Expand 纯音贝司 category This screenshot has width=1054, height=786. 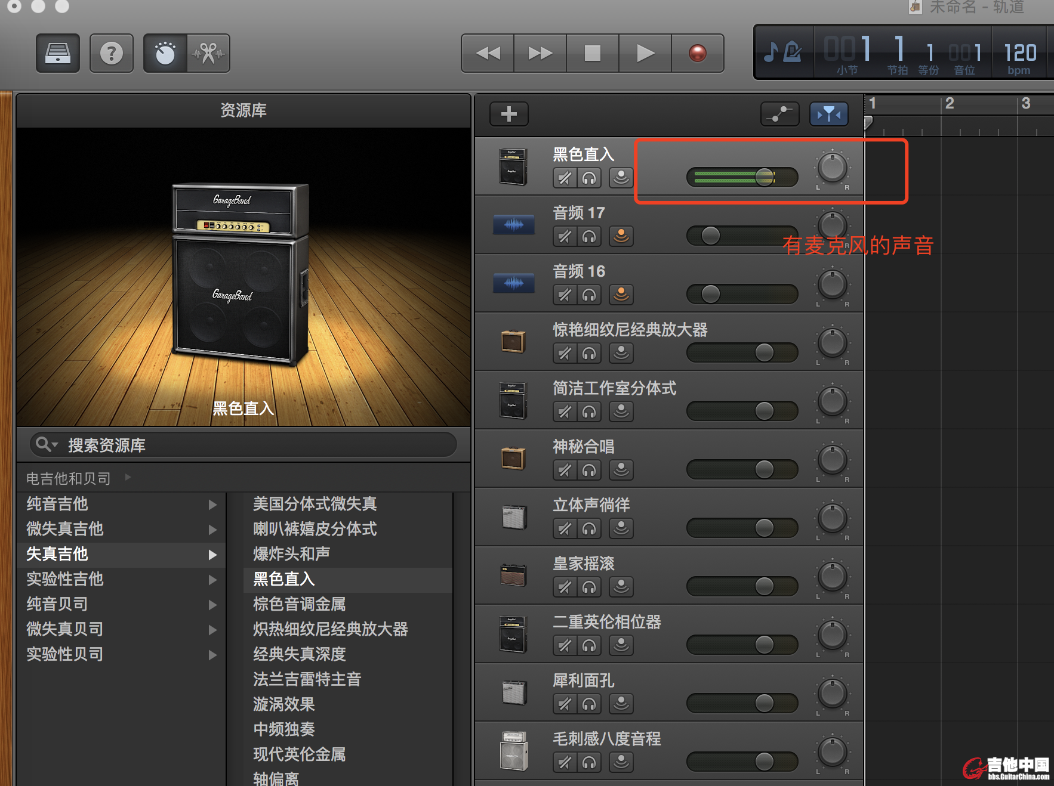click(x=212, y=605)
